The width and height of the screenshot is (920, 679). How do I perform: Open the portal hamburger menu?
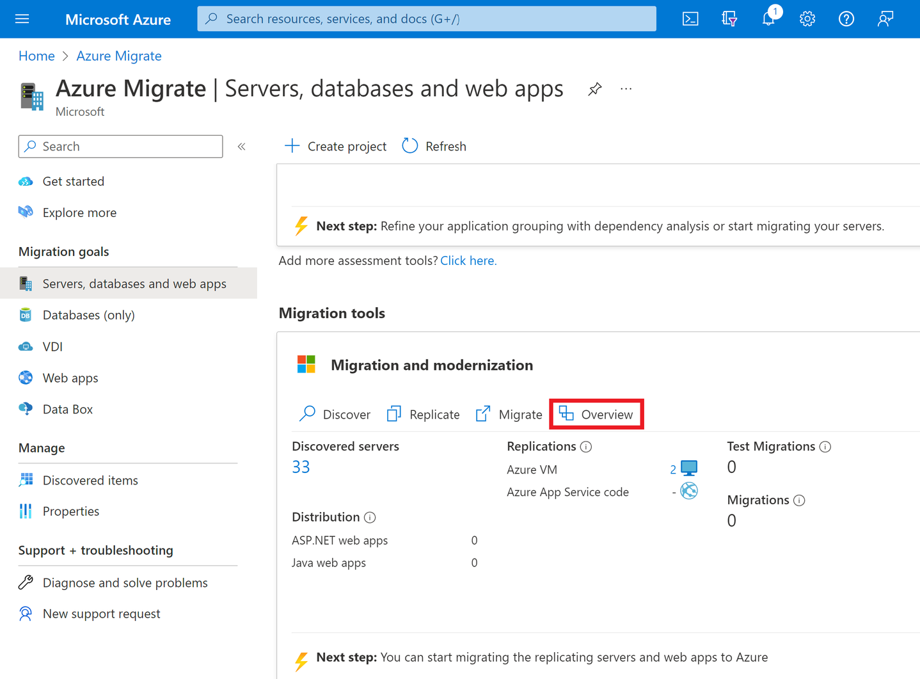click(x=22, y=19)
